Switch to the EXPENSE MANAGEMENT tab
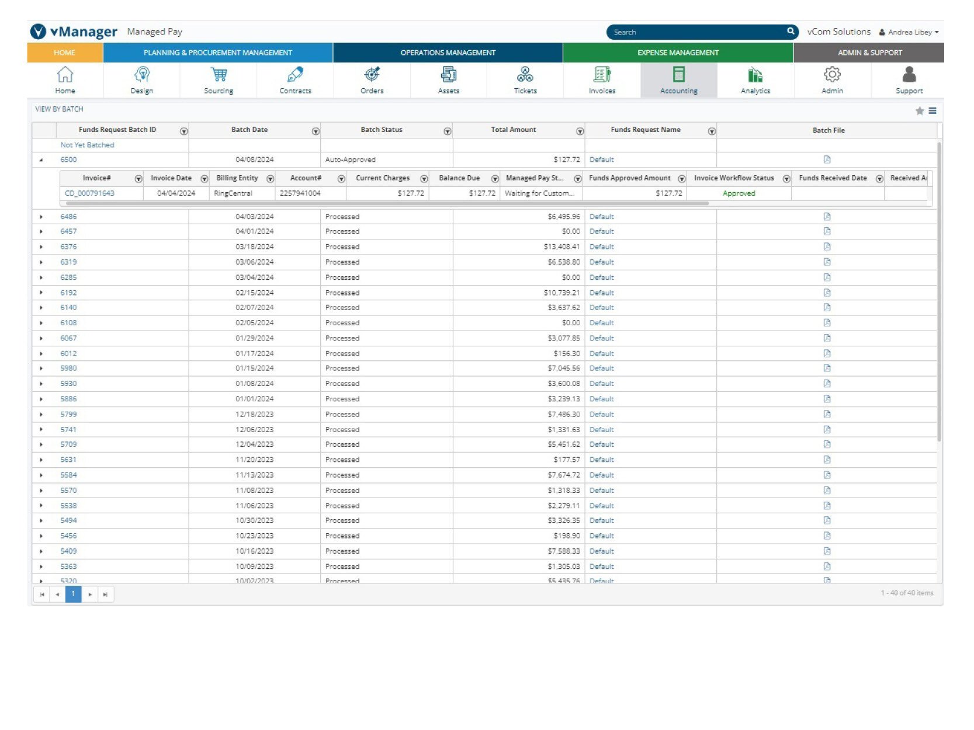The image size is (974, 730). coord(677,53)
